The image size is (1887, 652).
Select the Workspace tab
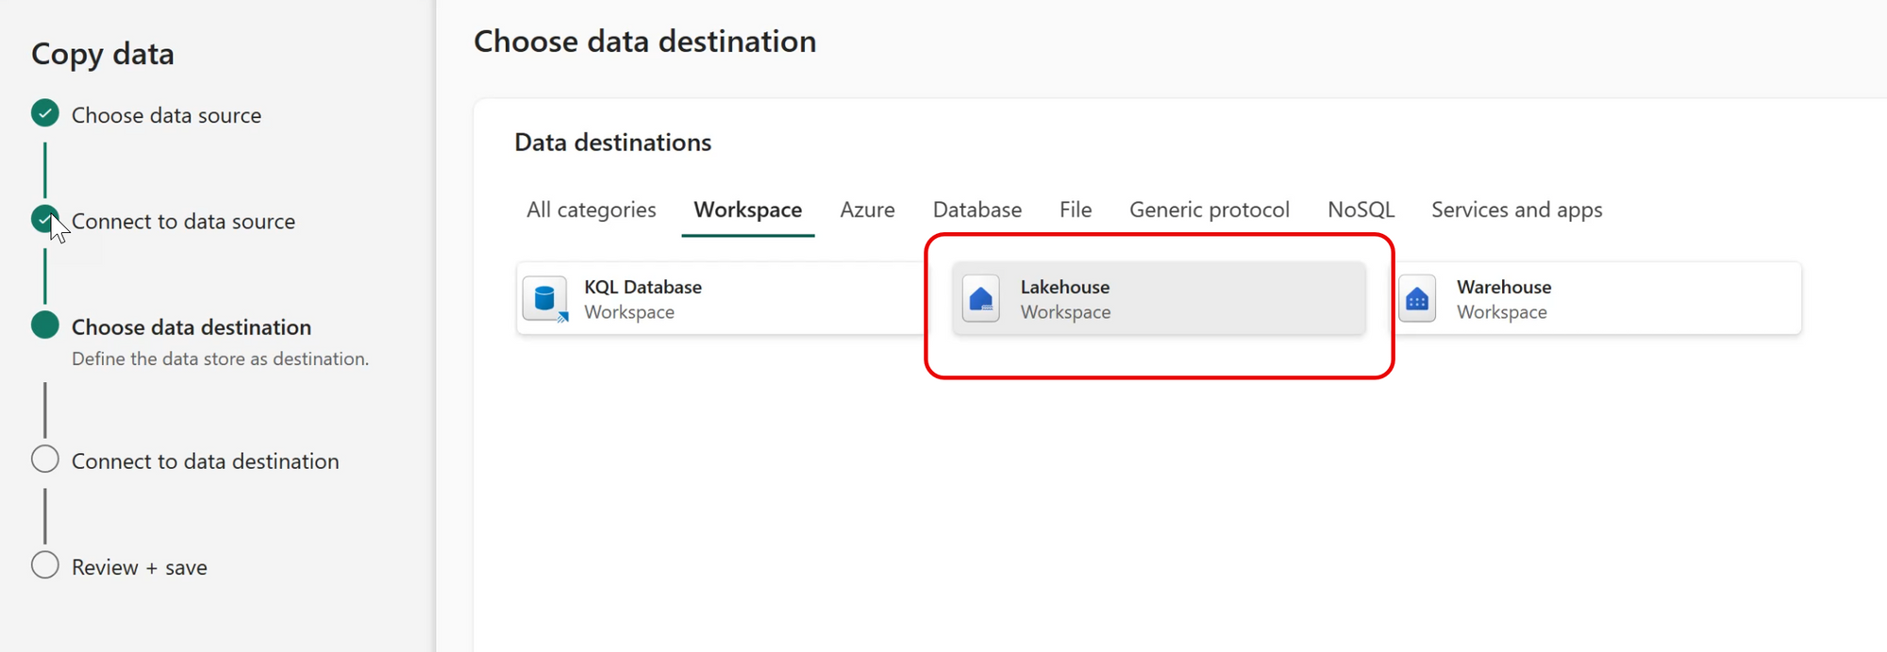click(x=747, y=209)
